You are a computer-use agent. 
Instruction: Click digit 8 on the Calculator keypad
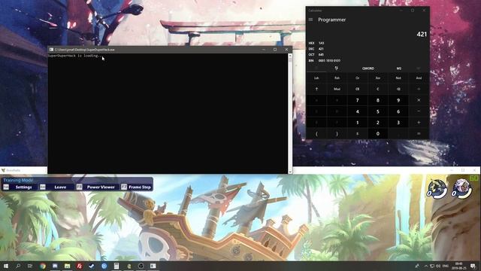pyautogui.click(x=378, y=100)
